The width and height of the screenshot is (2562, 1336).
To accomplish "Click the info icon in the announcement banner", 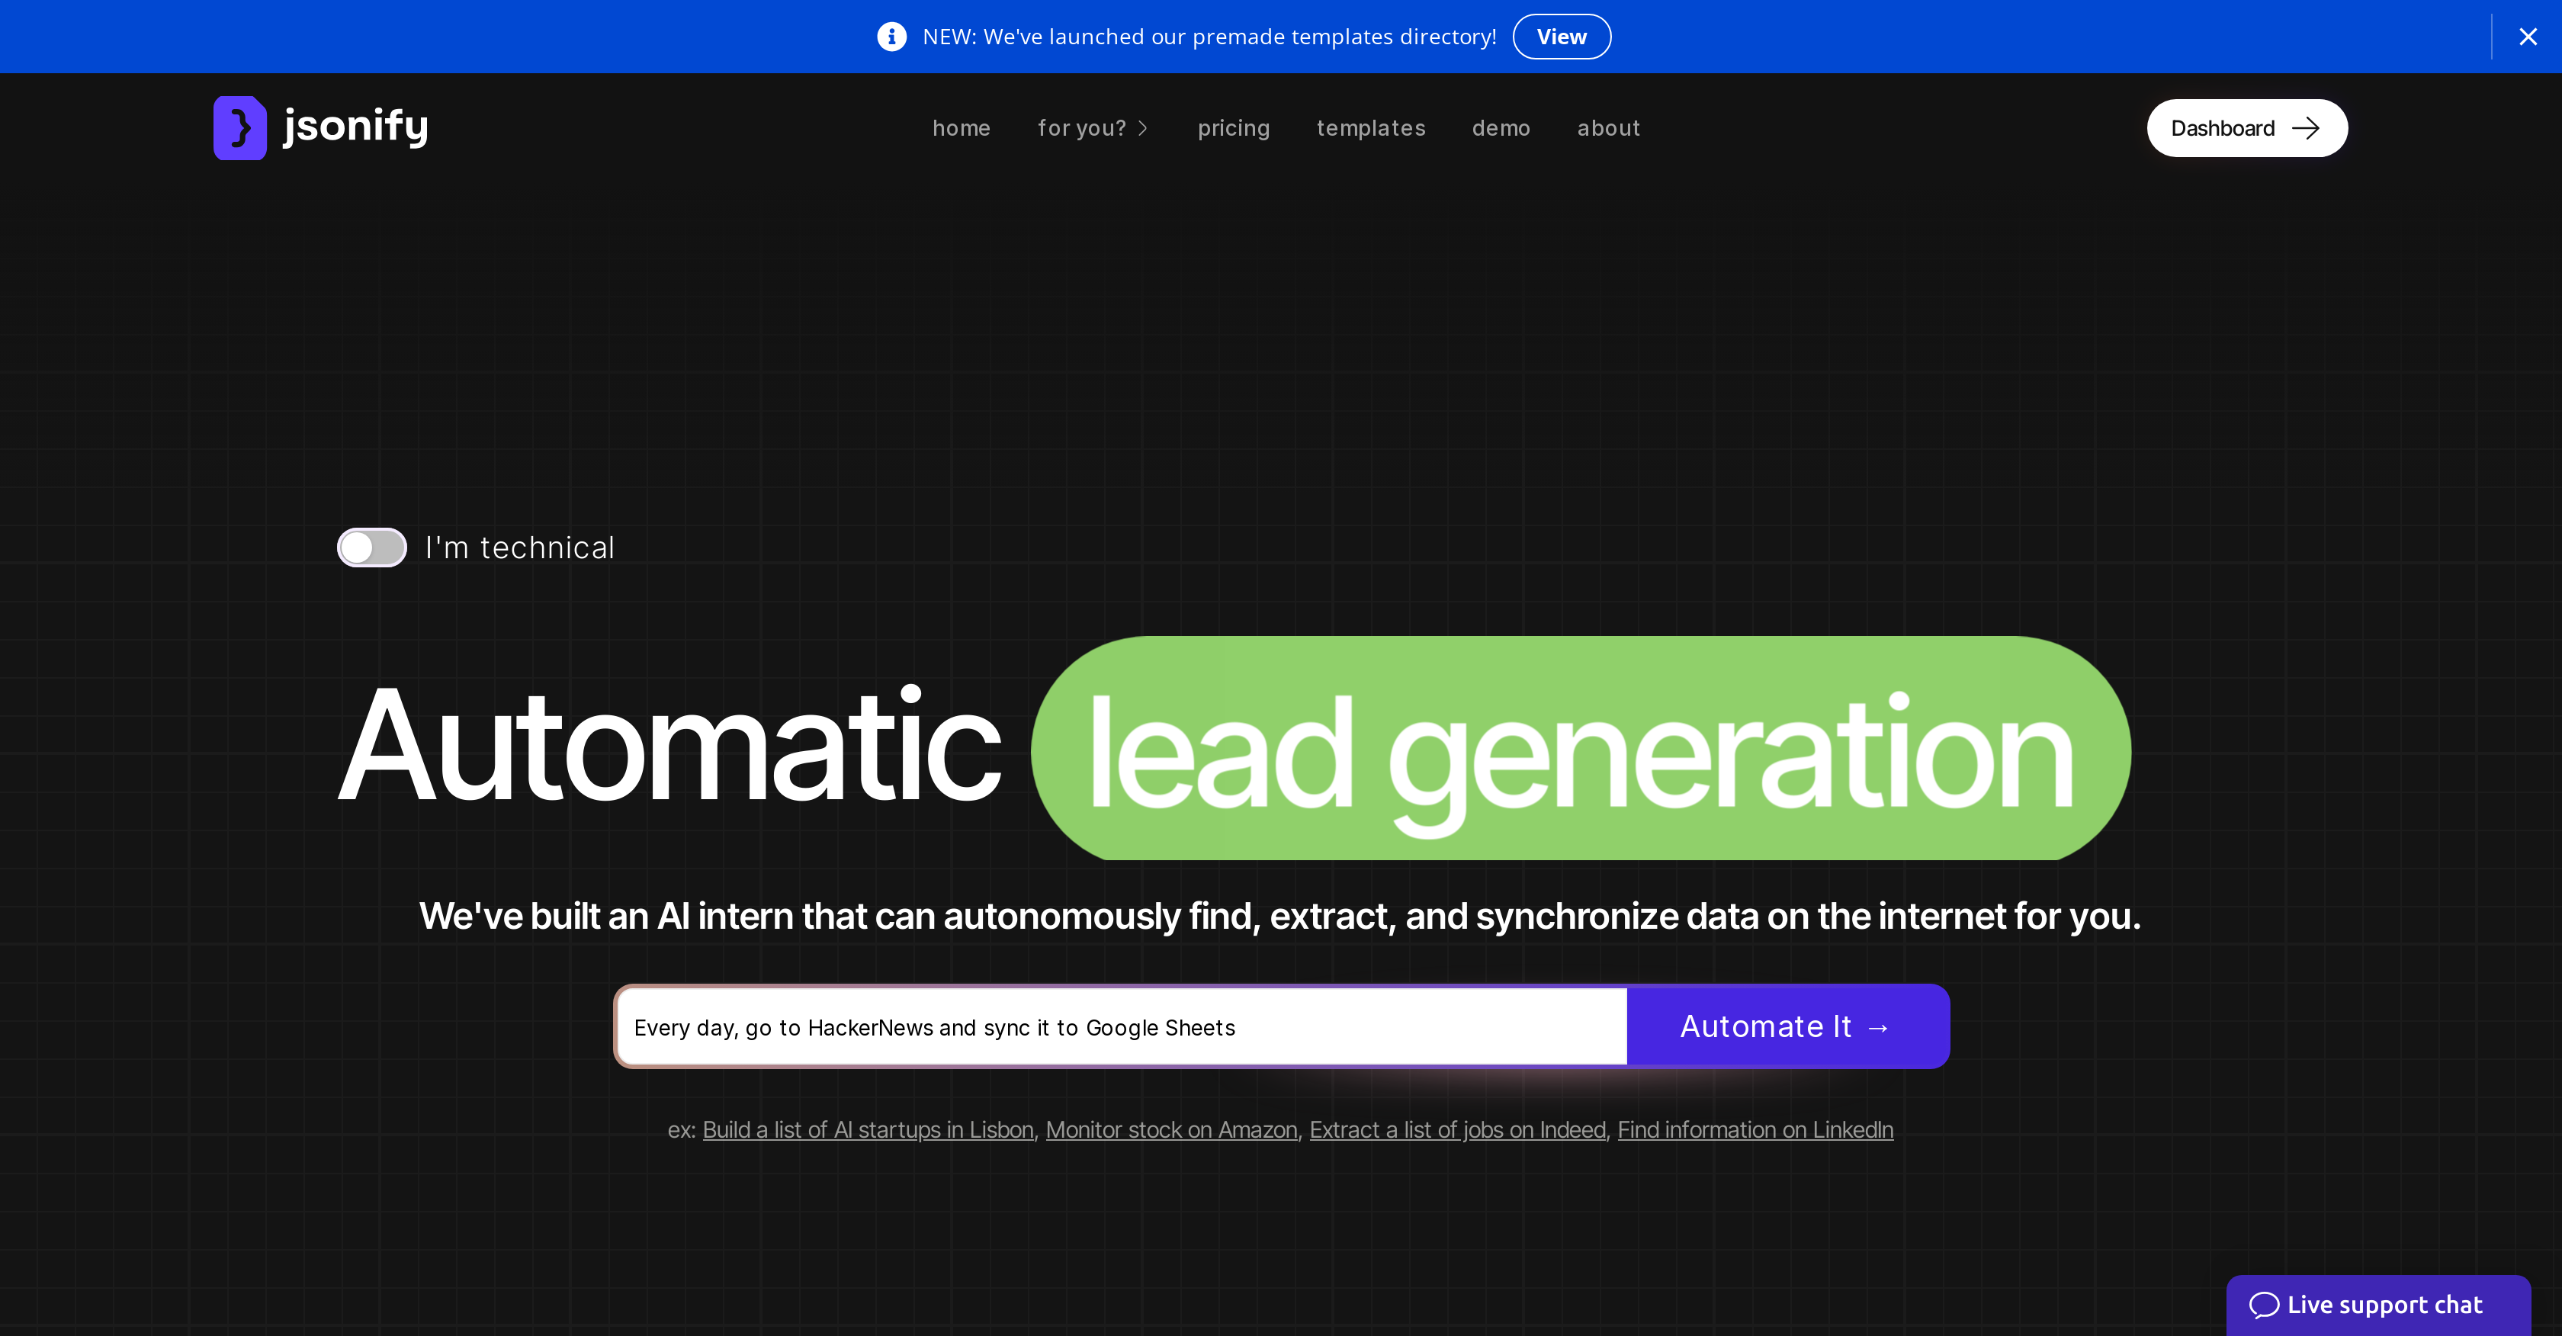I will [x=891, y=36].
